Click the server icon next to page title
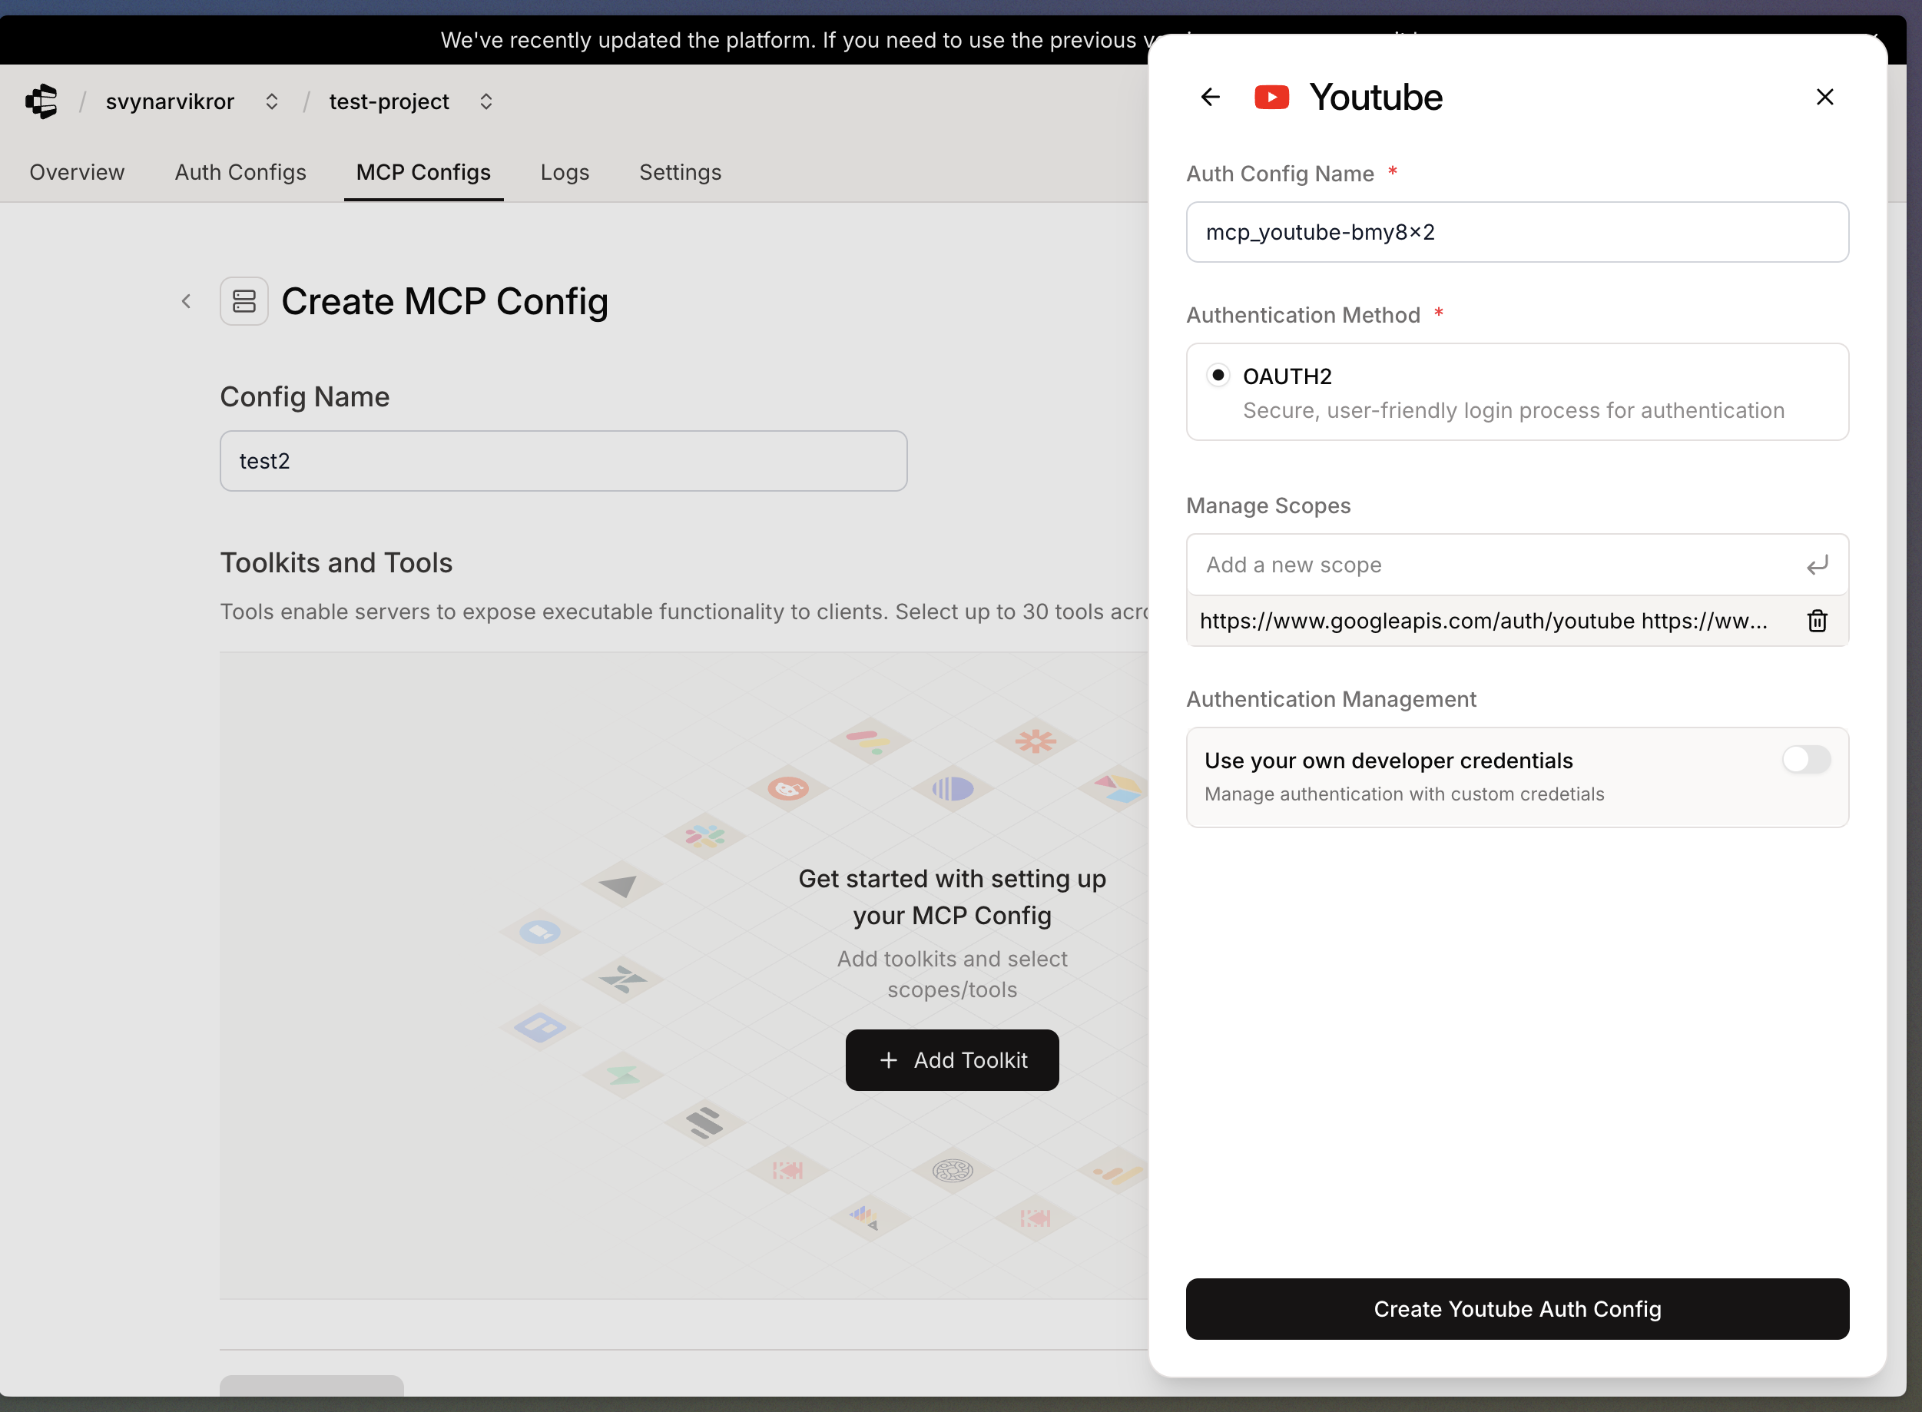 (244, 301)
